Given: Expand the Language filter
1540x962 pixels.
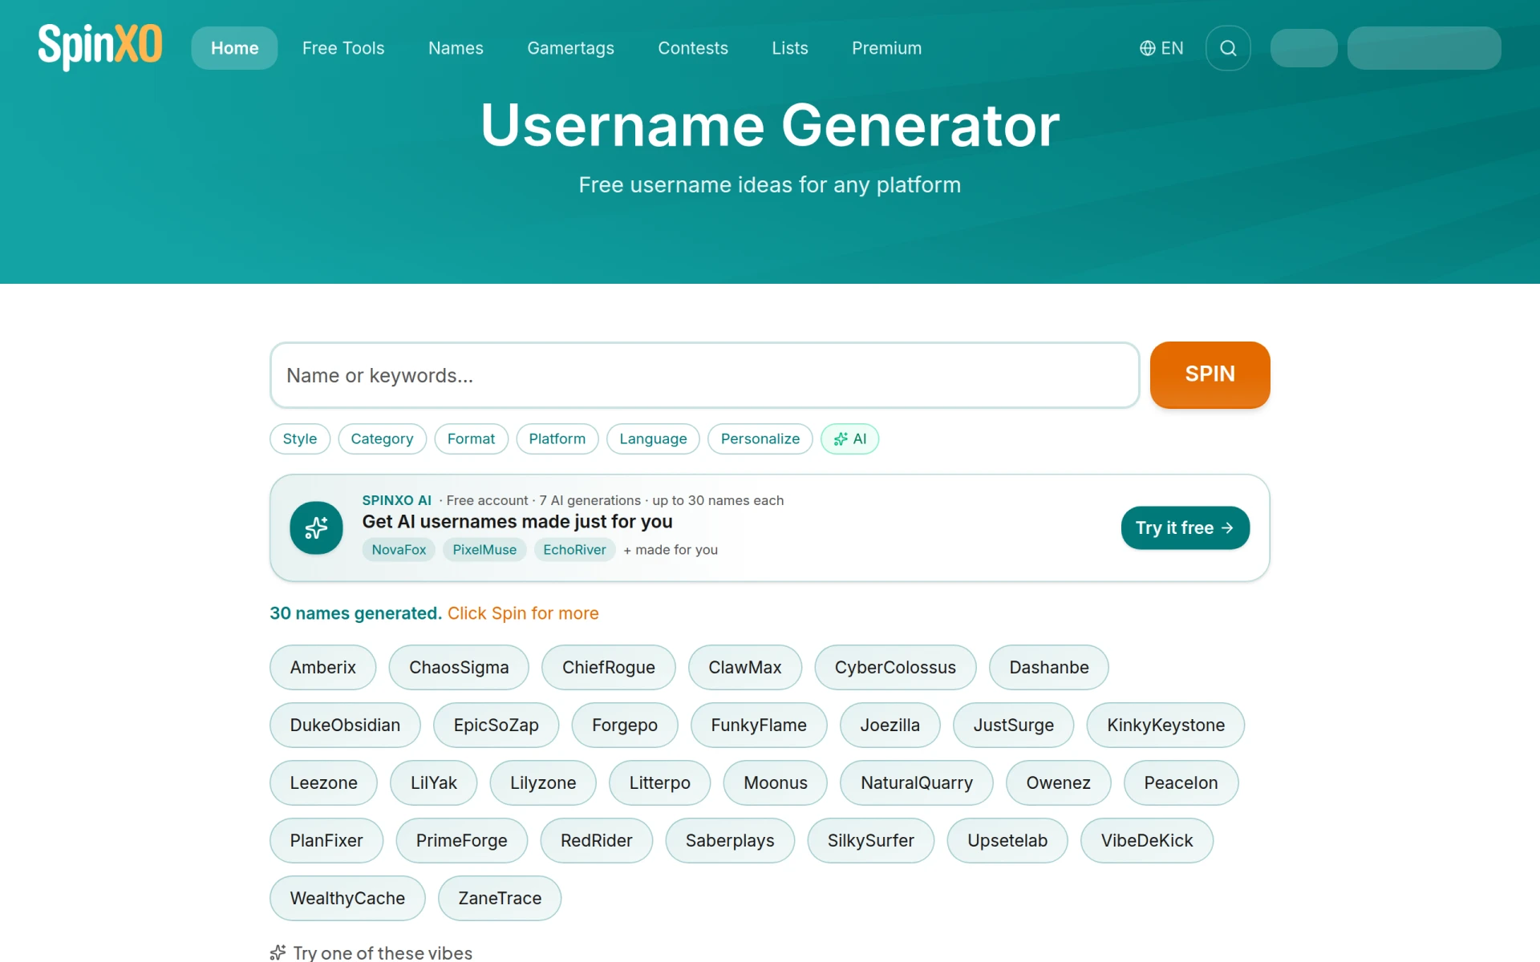Looking at the screenshot, I should [x=653, y=439].
